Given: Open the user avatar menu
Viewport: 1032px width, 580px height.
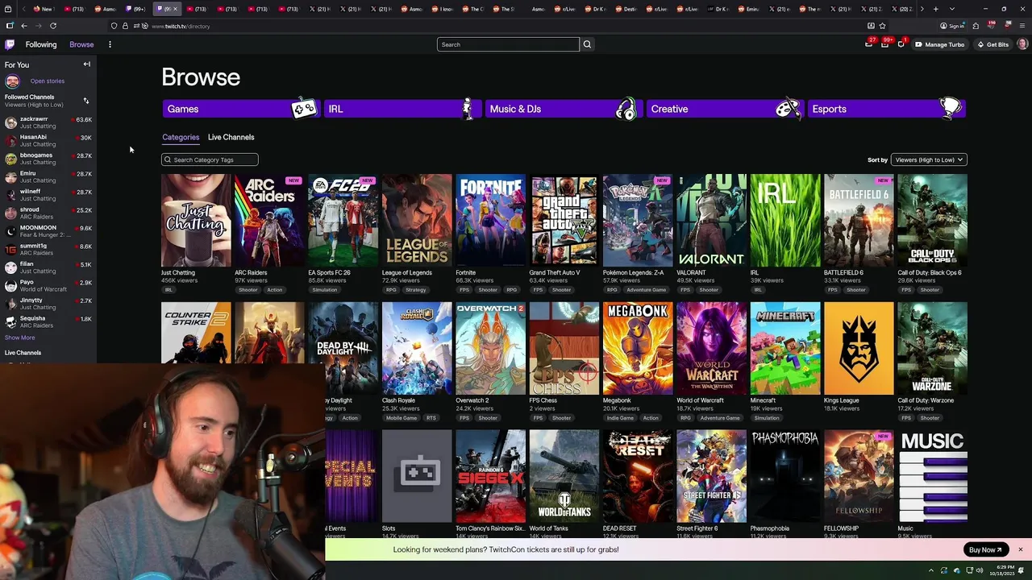Looking at the screenshot, I should coord(1022,44).
